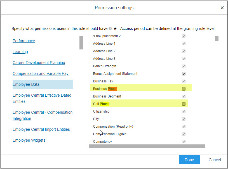228x169 pixels.
Task: Check the Business Phone checkbox
Action: [184, 89]
